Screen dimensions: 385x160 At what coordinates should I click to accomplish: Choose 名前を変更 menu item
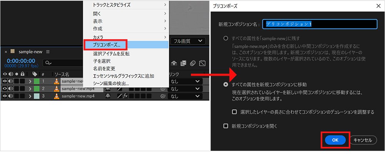126,69
